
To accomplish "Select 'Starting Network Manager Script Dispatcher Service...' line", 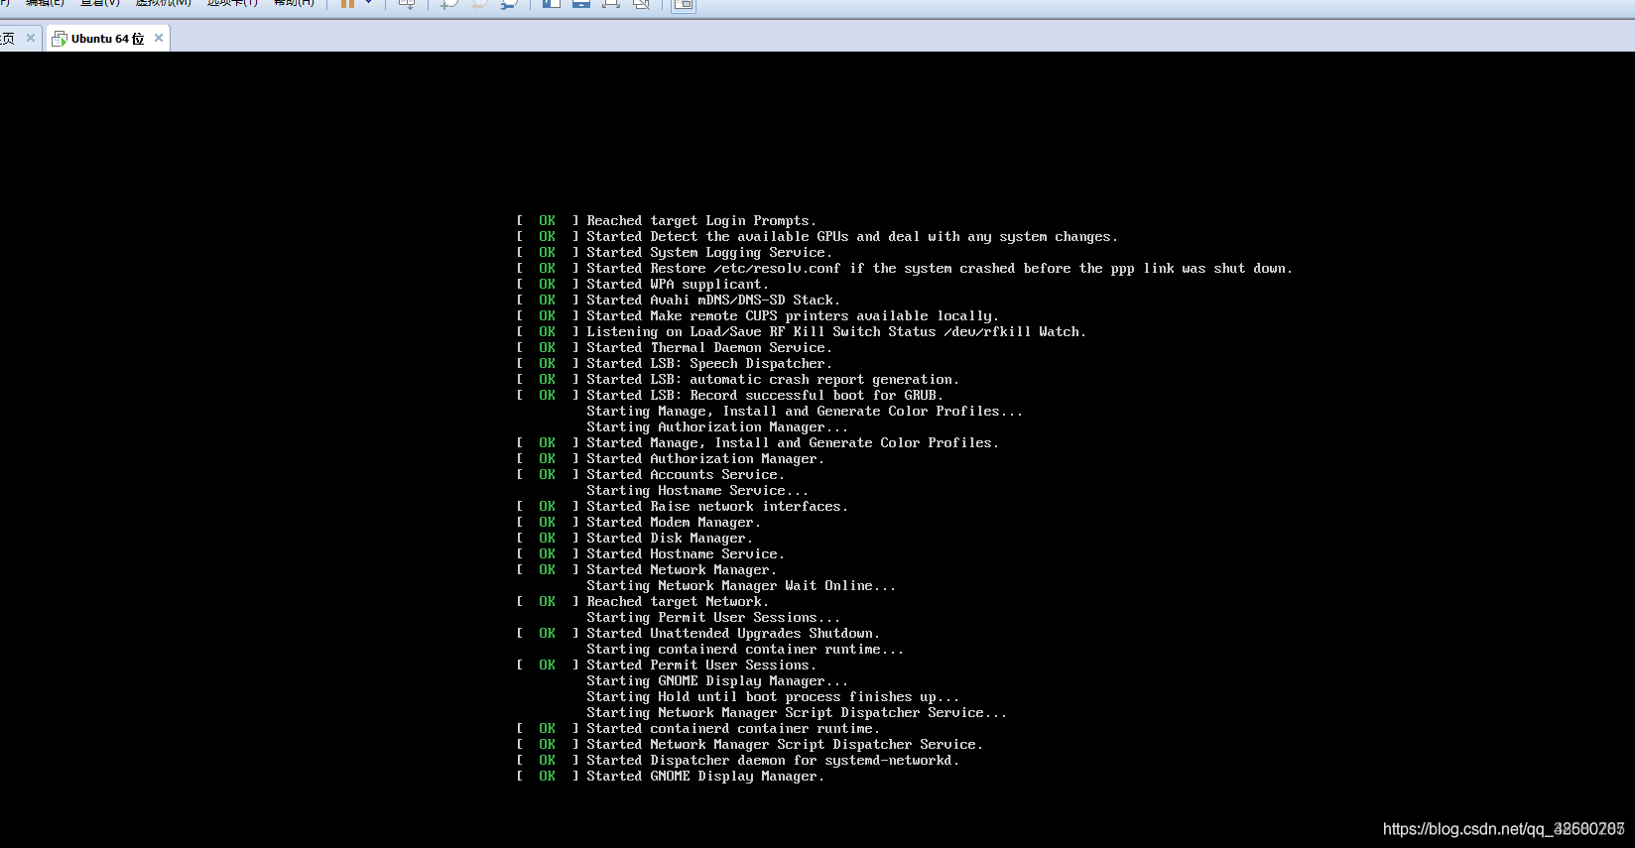I will (797, 712).
